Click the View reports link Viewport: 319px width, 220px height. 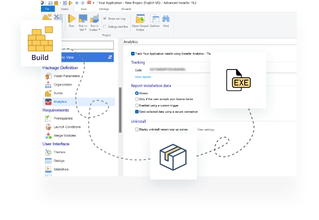tap(143, 77)
